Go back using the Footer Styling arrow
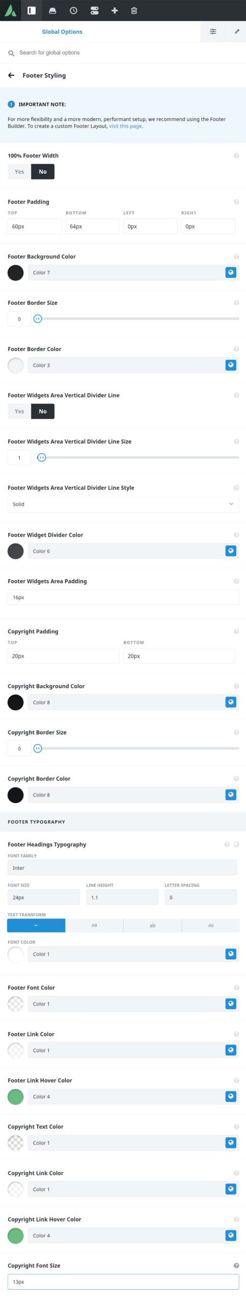 coord(11,75)
